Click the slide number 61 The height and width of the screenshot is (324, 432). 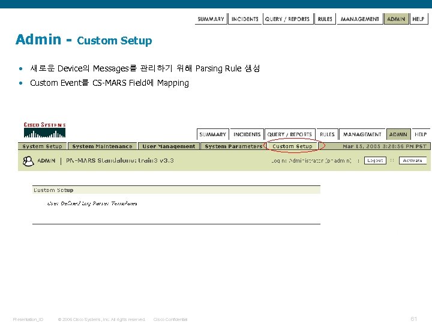coord(414,319)
